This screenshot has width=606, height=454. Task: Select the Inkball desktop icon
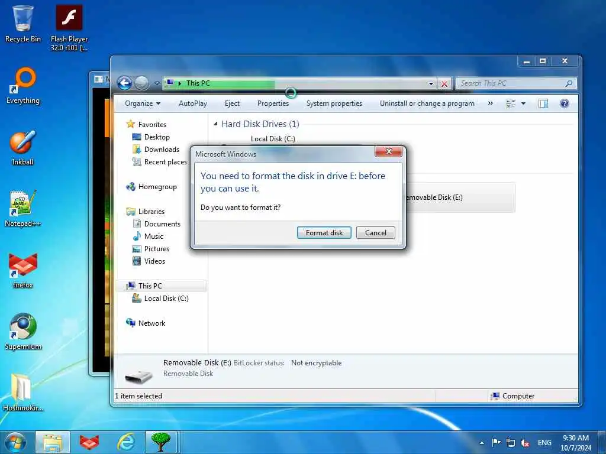(x=22, y=148)
